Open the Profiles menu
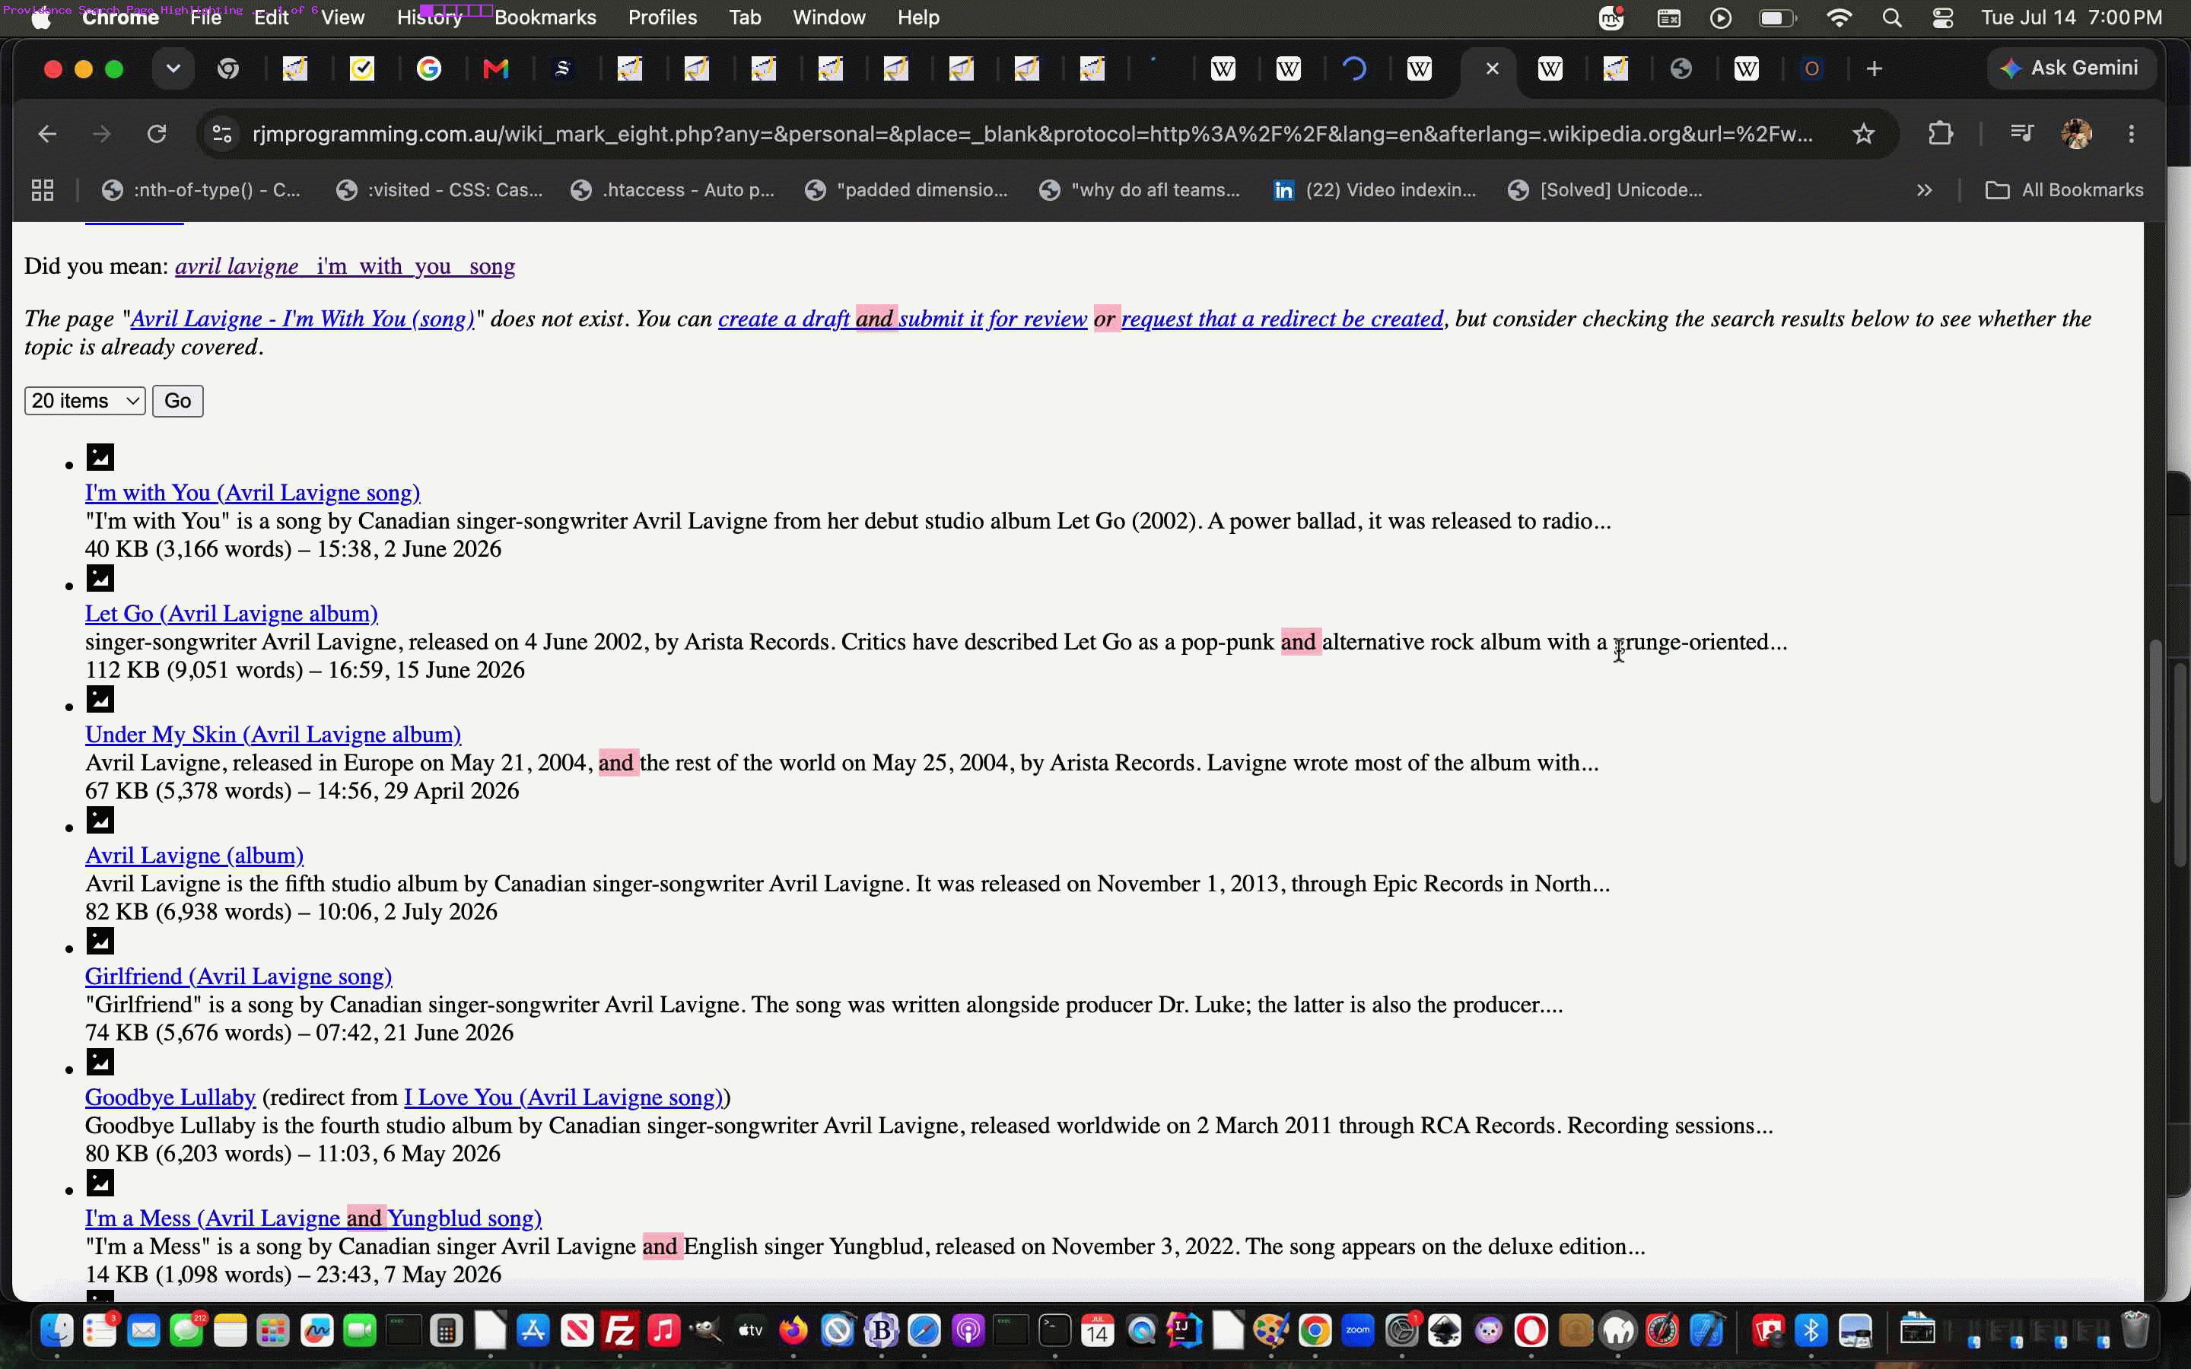The width and height of the screenshot is (2191, 1369). [x=663, y=18]
